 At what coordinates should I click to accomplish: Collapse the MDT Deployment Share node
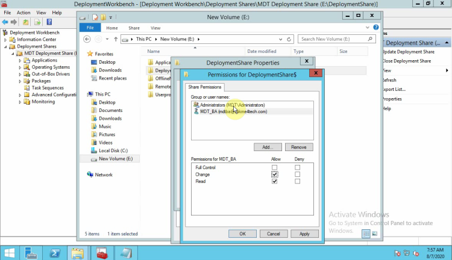(x=13, y=54)
